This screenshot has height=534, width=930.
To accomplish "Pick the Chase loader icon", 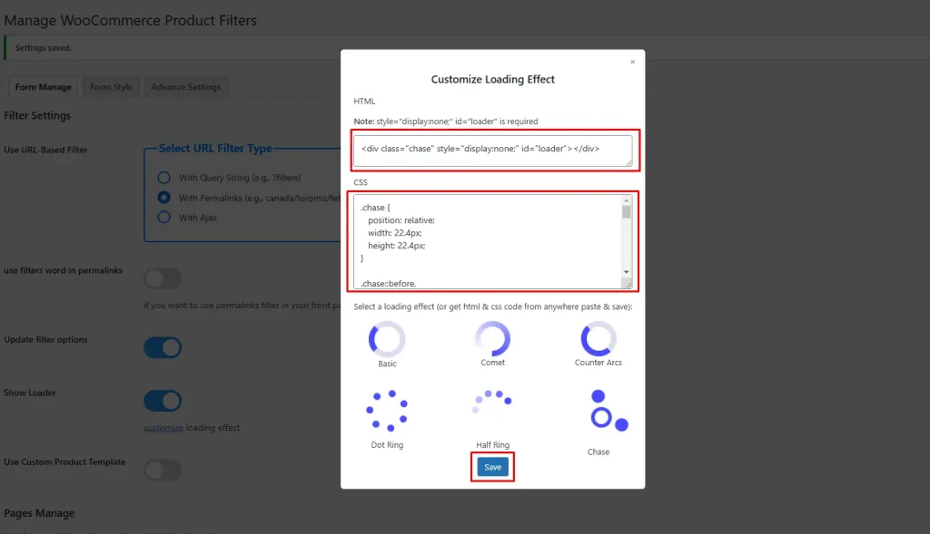I will pyautogui.click(x=608, y=411).
